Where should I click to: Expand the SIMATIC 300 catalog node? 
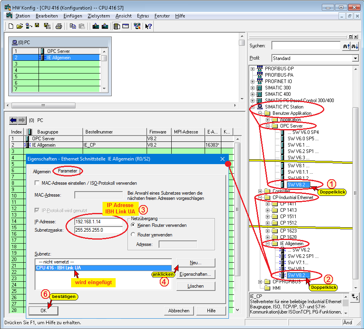[x=253, y=88]
